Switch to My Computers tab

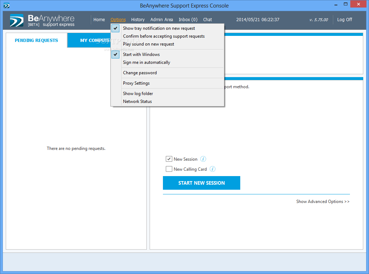(x=89, y=41)
